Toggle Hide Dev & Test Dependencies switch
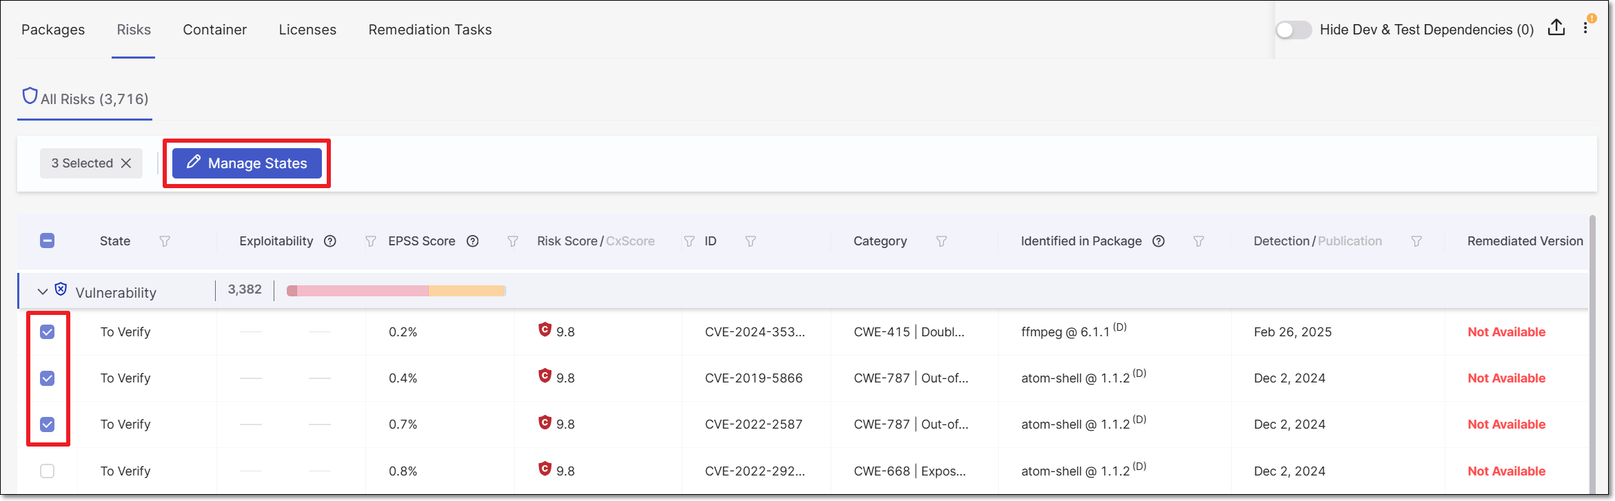The image size is (1615, 501). tap(1293, 30)
